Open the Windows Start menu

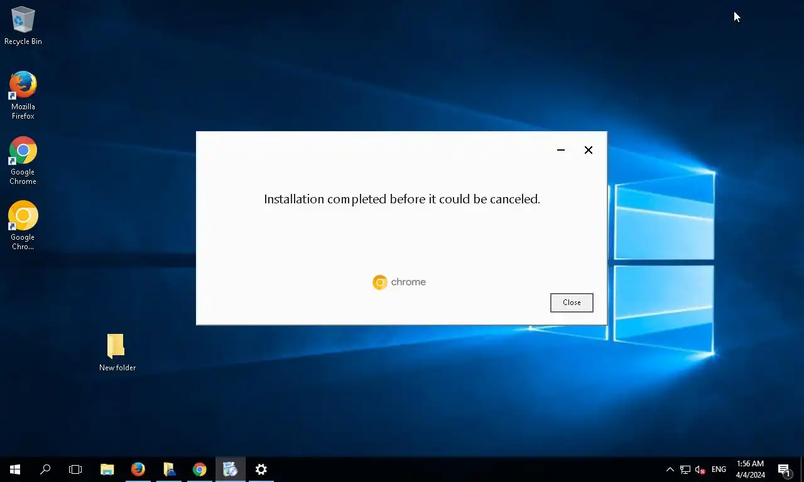(x=15, y=469)
